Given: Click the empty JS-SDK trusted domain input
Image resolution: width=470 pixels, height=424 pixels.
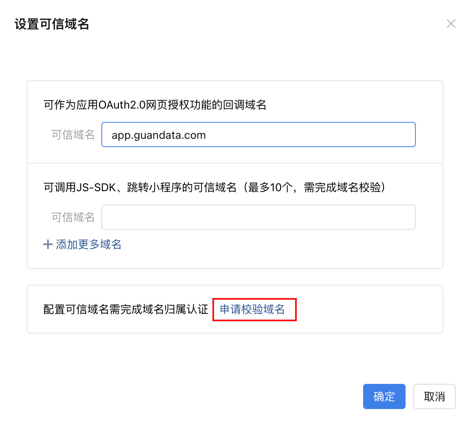Looking at the screenshot, I should click(258, 217).
